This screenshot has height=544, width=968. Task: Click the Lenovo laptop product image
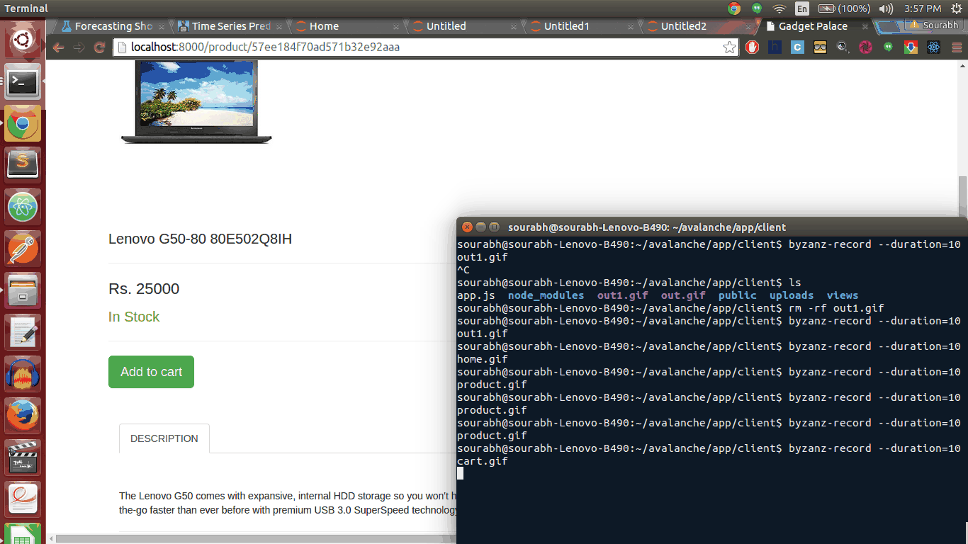[x=196, y=101]
